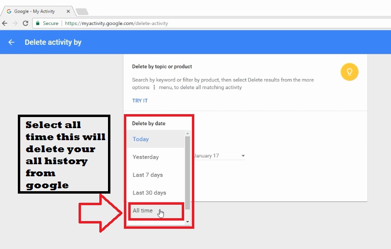Click the Delete activity by page title
This screenshot has width=391, height=249.
(53, 42)
